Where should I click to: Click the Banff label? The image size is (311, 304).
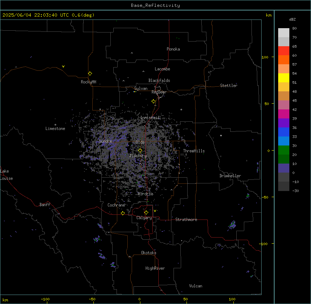pos(45,205)
